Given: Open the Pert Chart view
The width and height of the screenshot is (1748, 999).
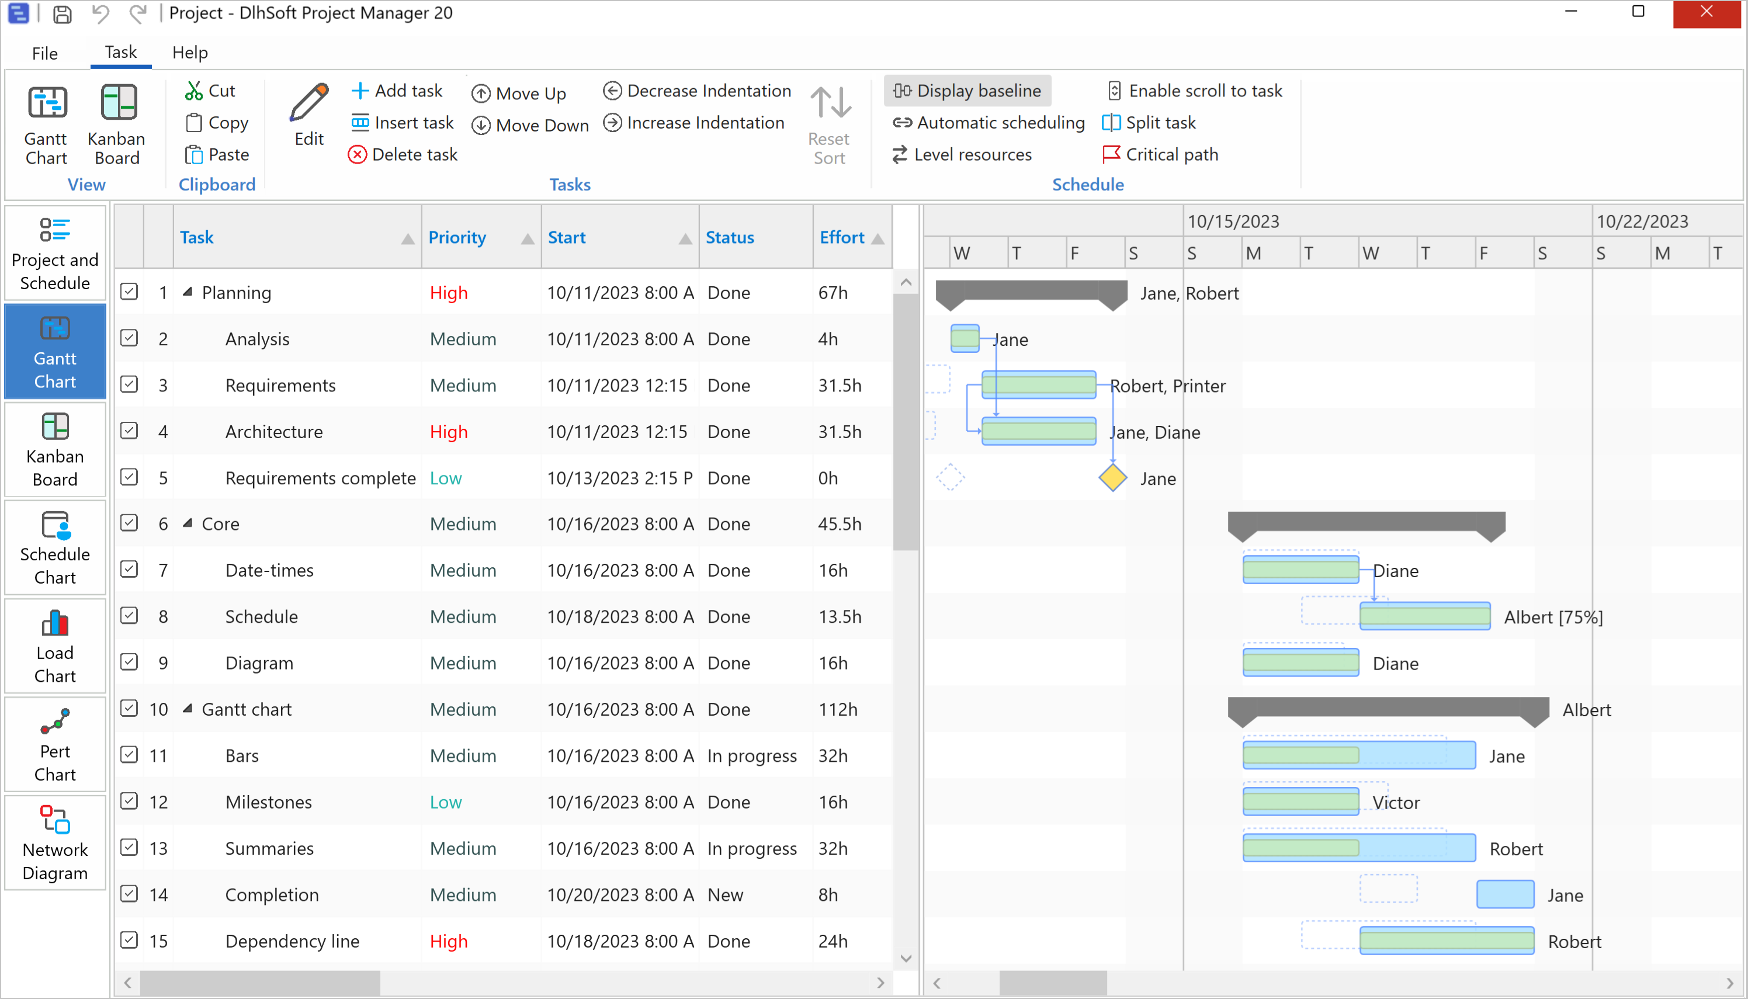Looking at the screenshot, I should pos(55,744).
